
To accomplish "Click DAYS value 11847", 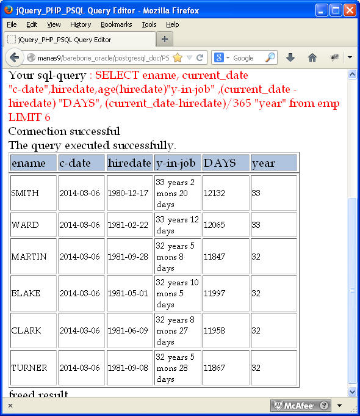I will (x=226, y=257).
